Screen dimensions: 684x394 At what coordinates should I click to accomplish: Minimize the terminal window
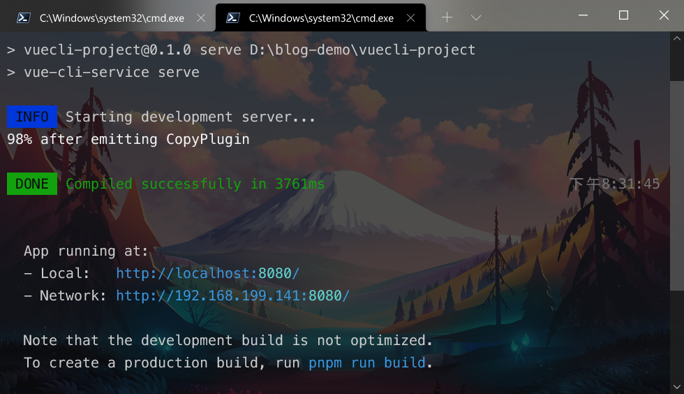(x=583, y=16)
